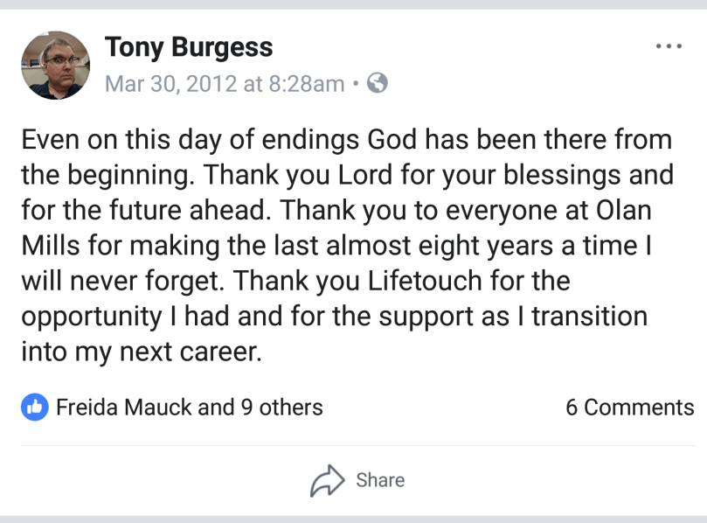Click the share arrow icon
The image size is (707, 523).
point(329,480)
